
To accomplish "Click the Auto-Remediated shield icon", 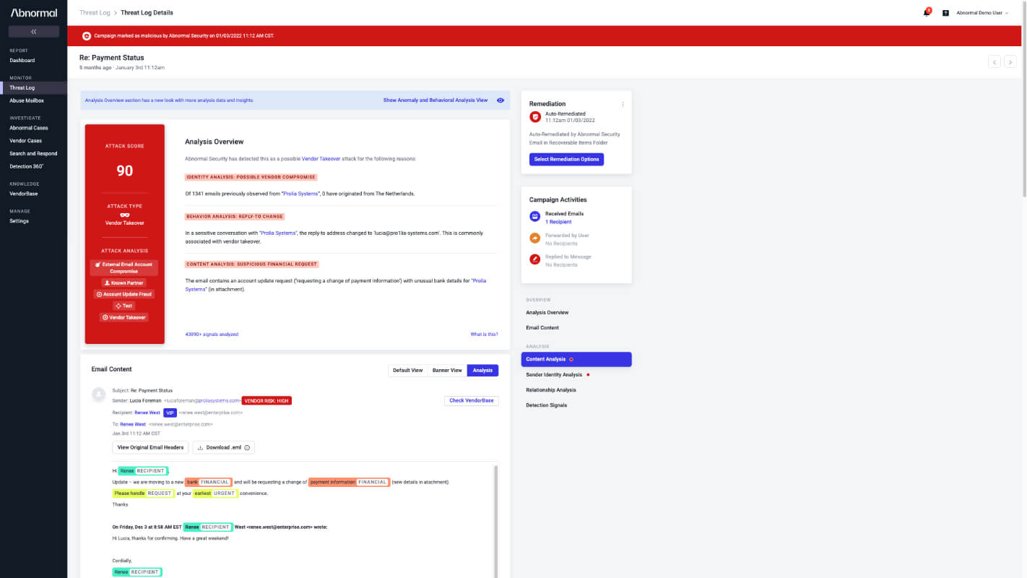I will (x=535, y=116).
